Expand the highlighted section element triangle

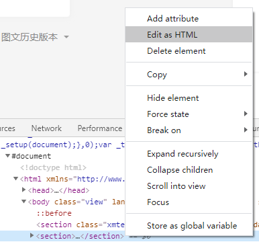[32, 235]
